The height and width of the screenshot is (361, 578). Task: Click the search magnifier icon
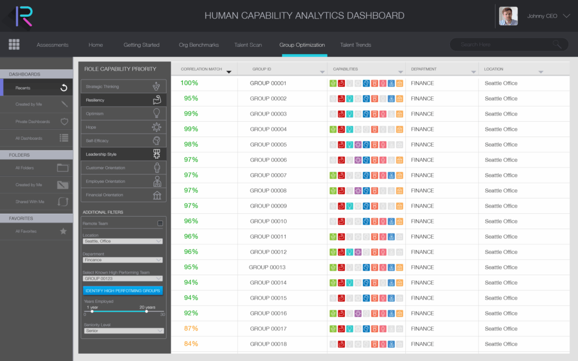point(557,45)
